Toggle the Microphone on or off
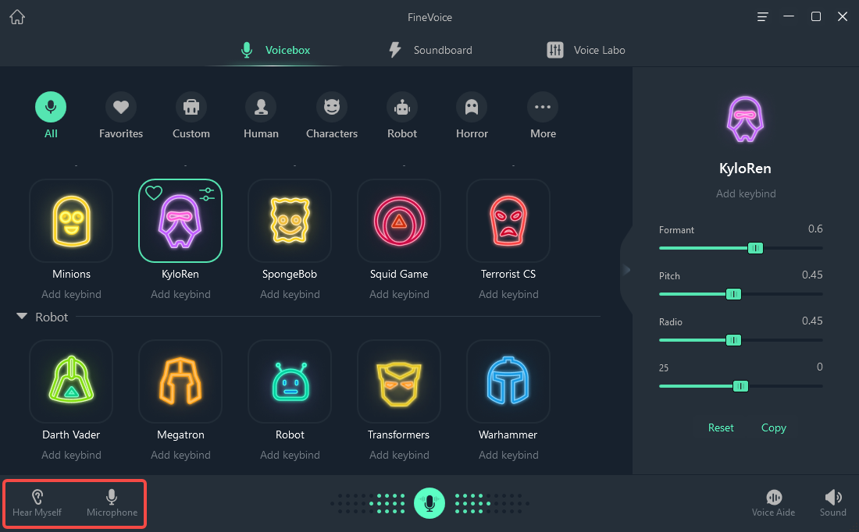The image size is (859, 532). 112,504
